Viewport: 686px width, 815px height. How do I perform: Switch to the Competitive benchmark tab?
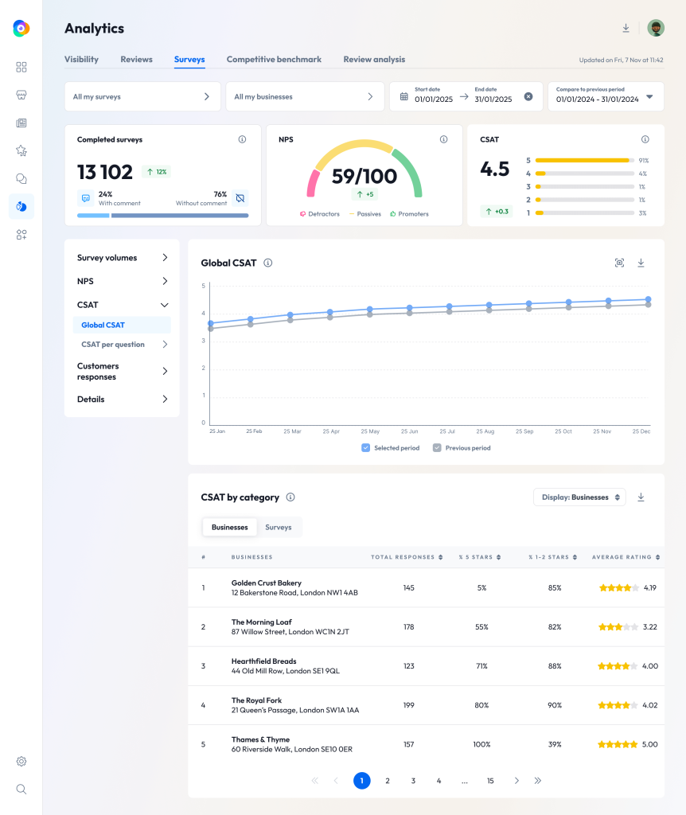click(274, 59)
